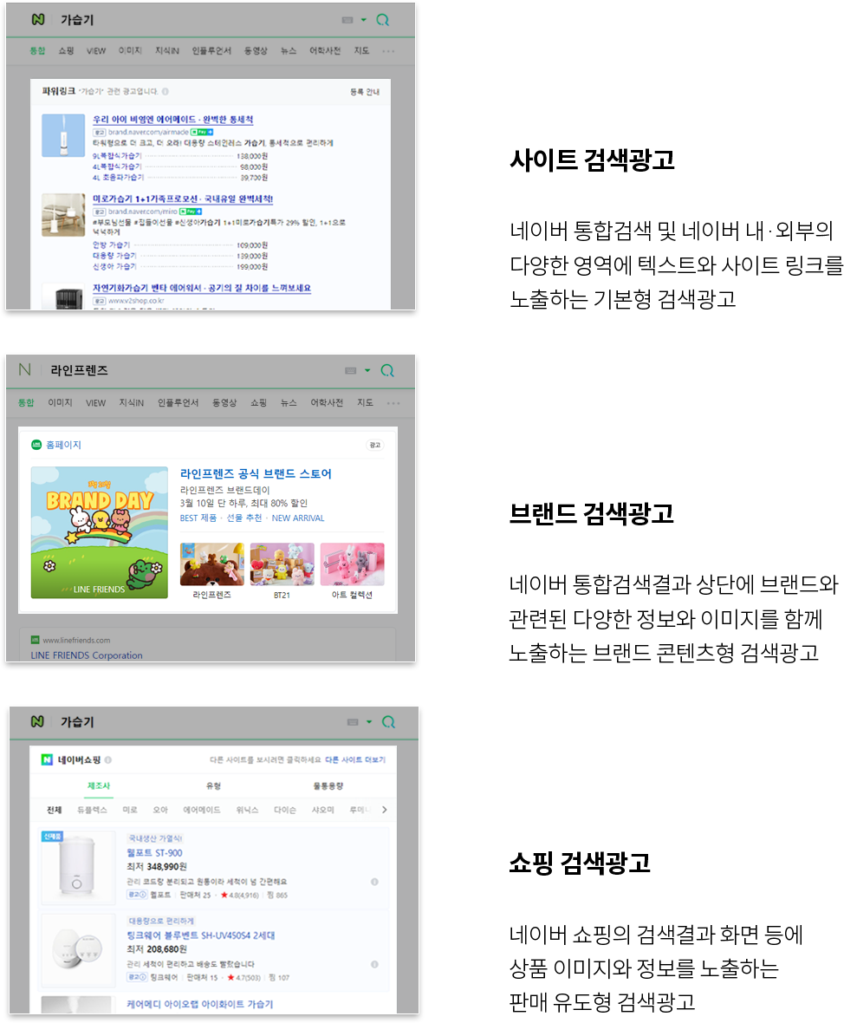Click the Naver N logo in the 라인프렌즈 search bar
Image resolution: width=844 pixels, height=1023 pixels.
tap(25, 370)
